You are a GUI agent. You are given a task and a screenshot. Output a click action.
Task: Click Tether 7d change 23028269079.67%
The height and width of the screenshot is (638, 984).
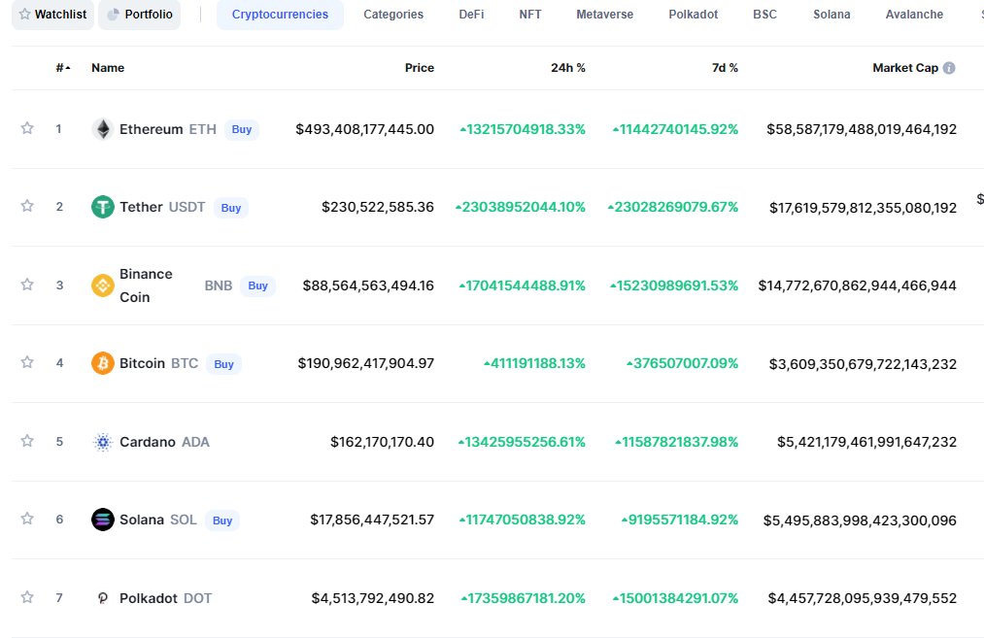(x=673, y=207)
